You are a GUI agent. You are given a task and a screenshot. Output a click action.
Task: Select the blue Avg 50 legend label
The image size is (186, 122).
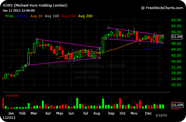coord(22,16)
